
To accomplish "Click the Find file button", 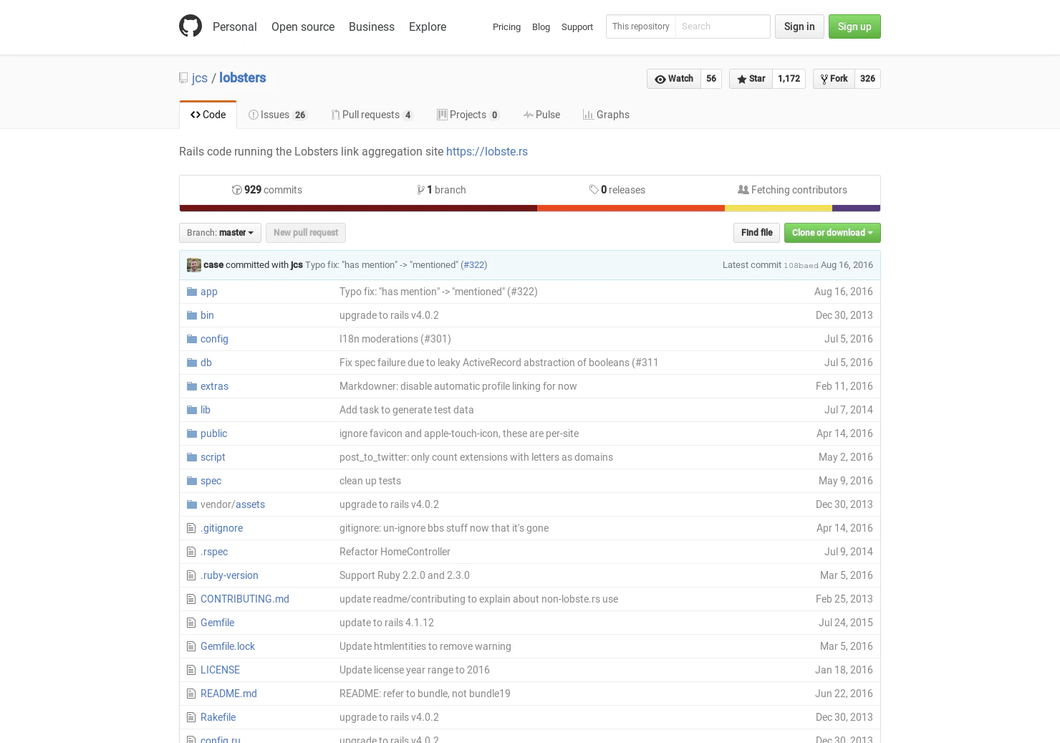I will [x=756, y=233].
